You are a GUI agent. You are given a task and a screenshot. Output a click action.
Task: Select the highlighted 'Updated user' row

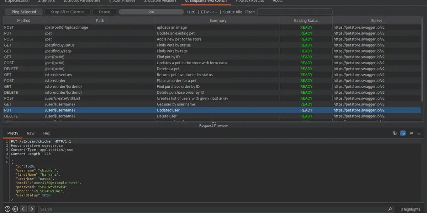click(x=212, y=110)
